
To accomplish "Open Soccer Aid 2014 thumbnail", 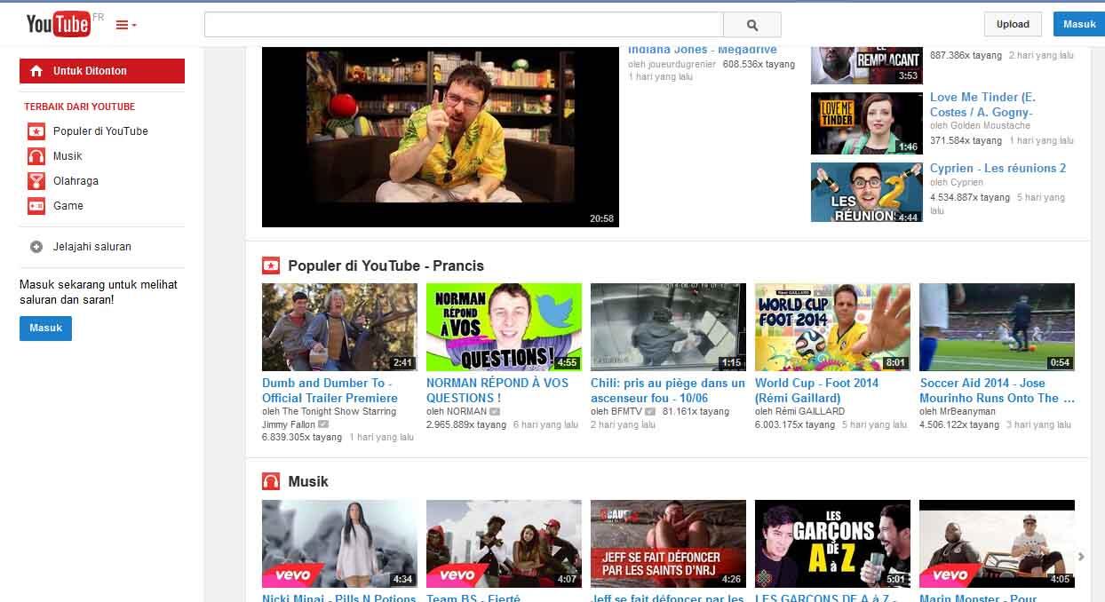I will [x=997, y=327].
